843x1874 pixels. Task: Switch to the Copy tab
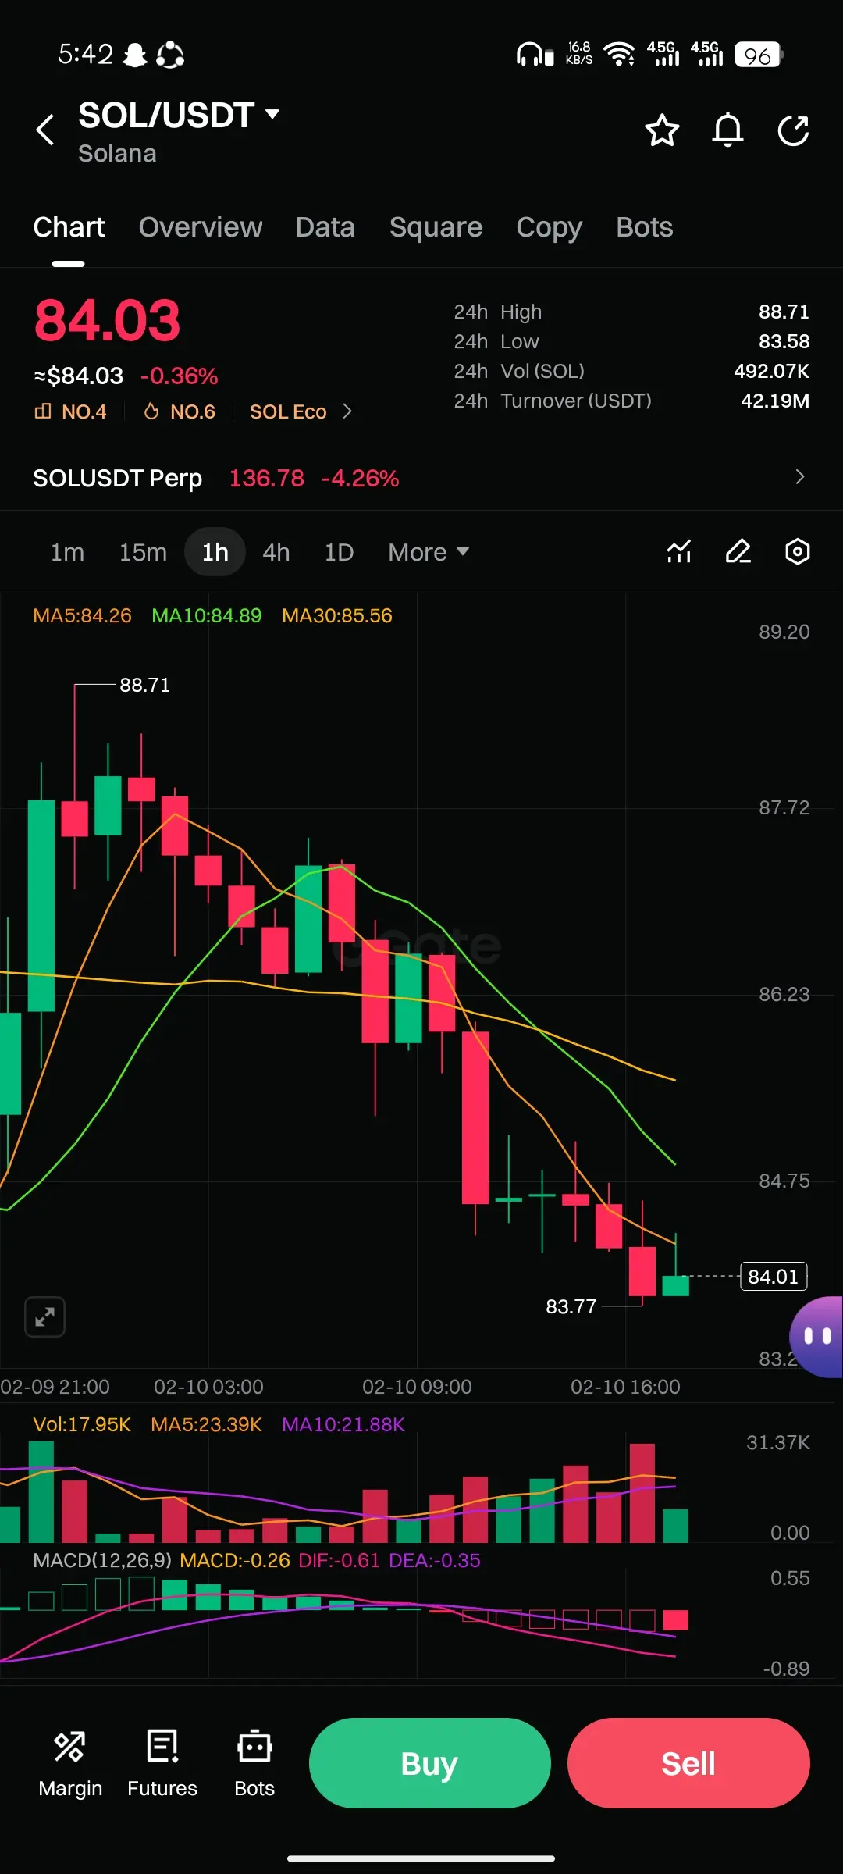point(549,227)
